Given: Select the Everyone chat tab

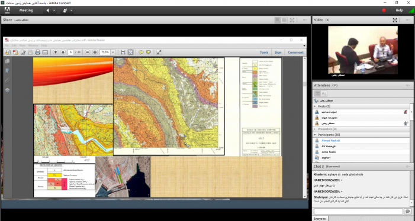Looking at the screenshot, I should click(x=320, y=219).
